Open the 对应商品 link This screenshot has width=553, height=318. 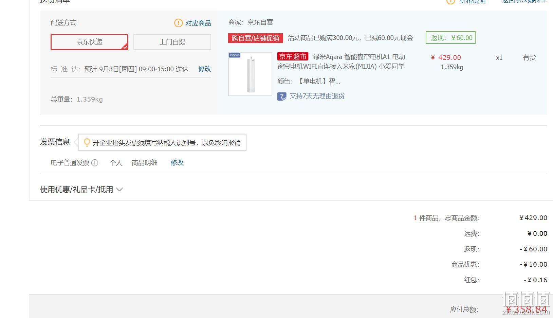tap(198, 23)
